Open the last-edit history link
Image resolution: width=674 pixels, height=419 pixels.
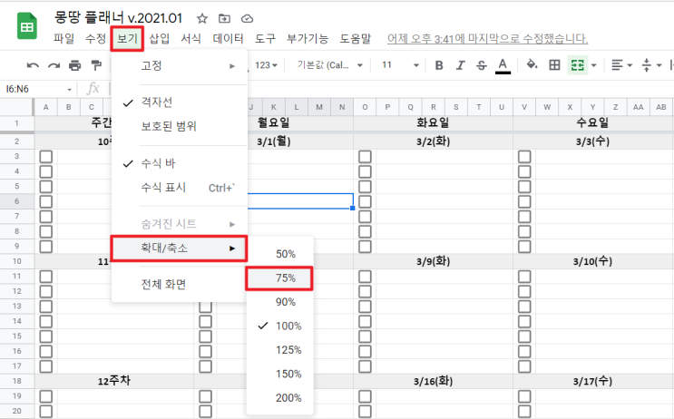(487, 39)
